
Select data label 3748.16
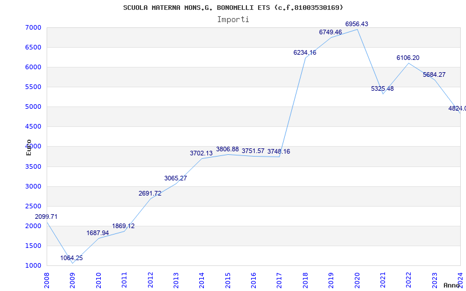pyautogui.click(x=278, y=152)
